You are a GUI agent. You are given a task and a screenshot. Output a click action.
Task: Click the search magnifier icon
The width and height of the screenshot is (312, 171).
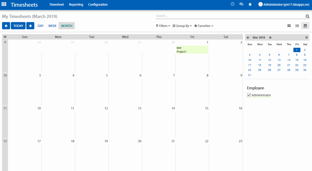point(307,16)
